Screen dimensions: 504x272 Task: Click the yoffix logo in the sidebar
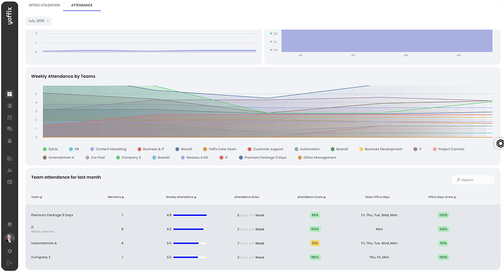point(10,16)
